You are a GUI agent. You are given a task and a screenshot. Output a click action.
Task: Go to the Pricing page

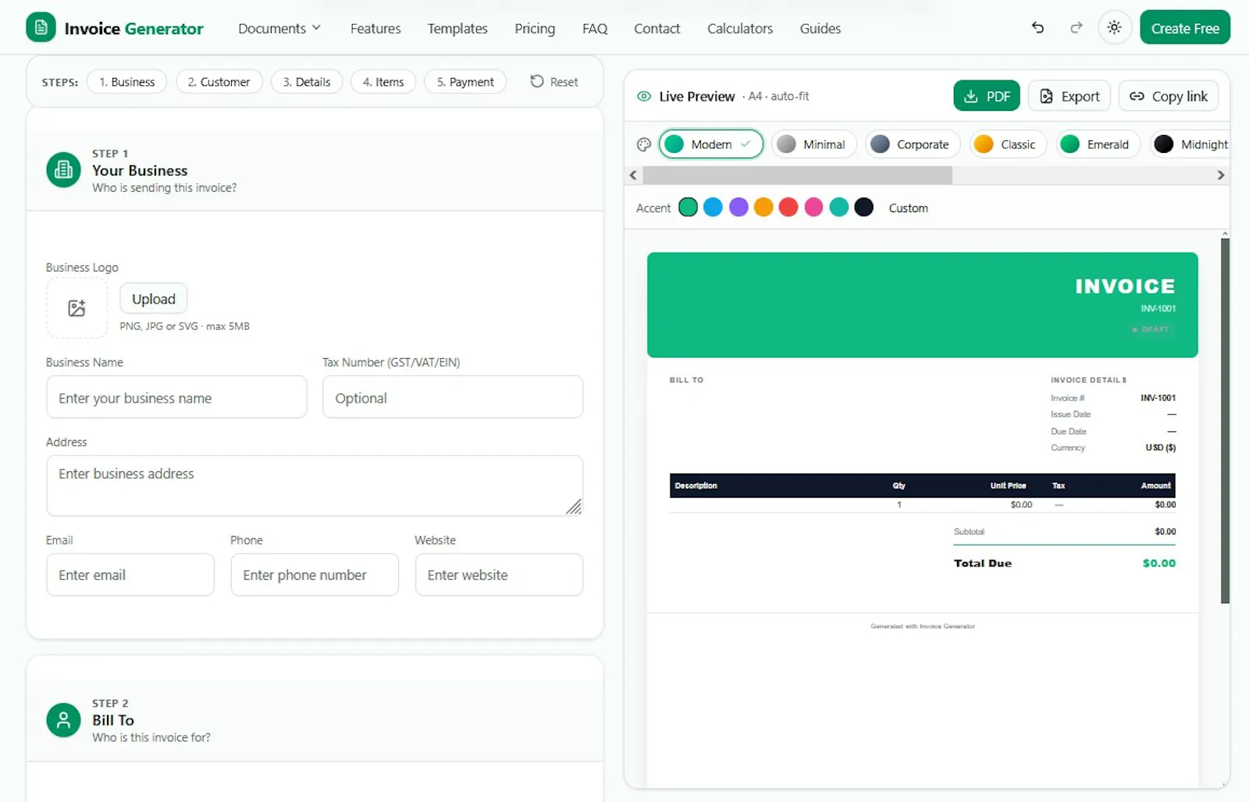coord(535,28)
